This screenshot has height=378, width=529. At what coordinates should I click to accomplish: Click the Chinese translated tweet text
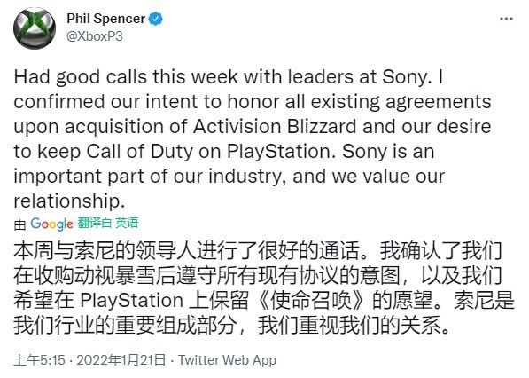coord(264,288)
